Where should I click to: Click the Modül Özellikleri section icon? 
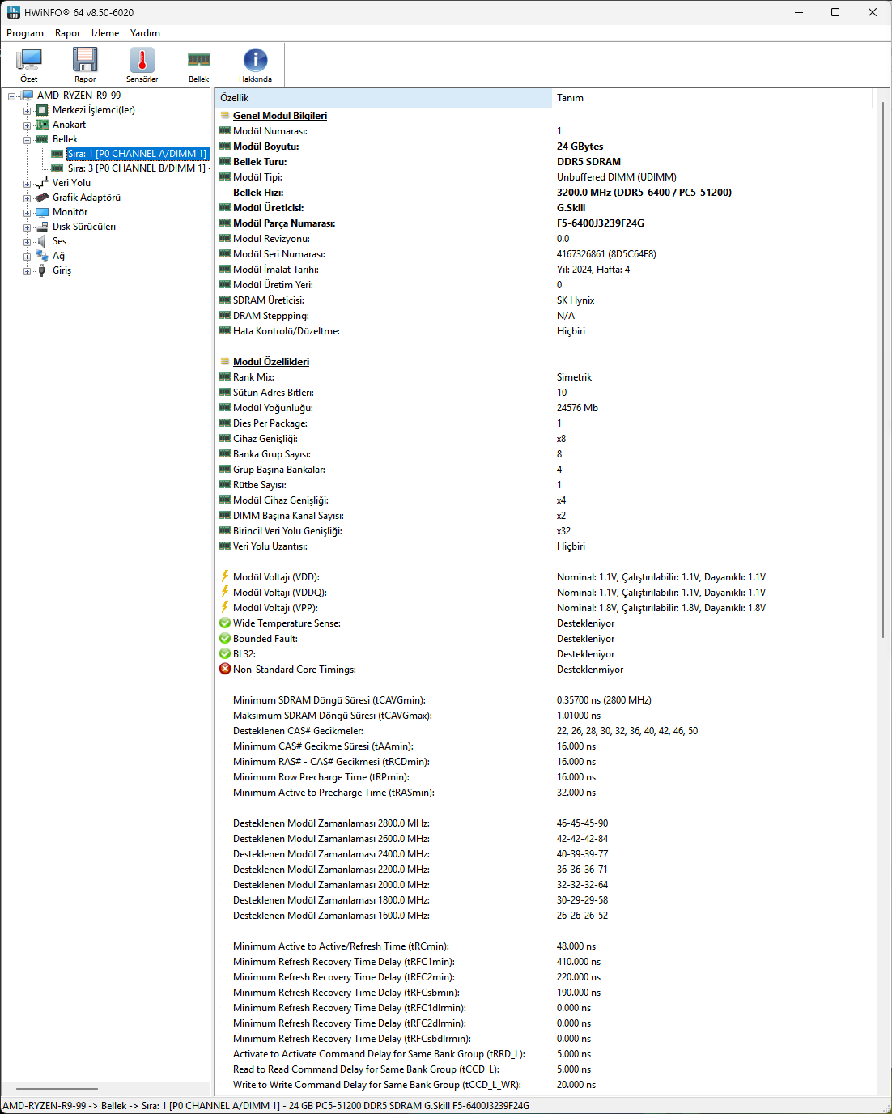pyautogui.click(x=225, y=361)
